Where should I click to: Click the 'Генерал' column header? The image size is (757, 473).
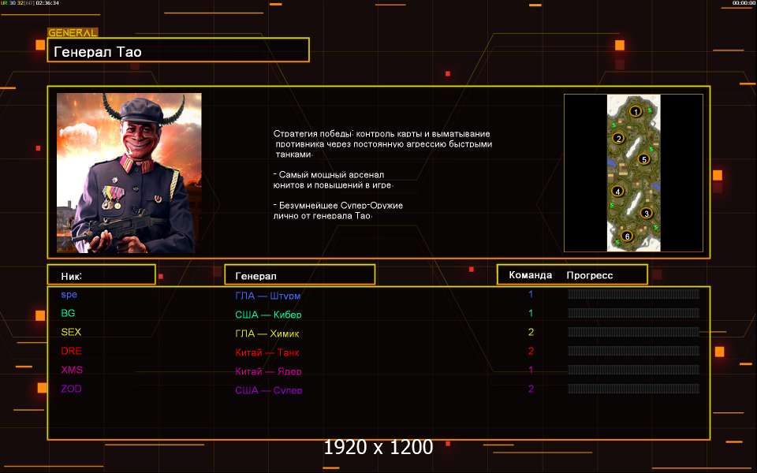tap(300, 274)
